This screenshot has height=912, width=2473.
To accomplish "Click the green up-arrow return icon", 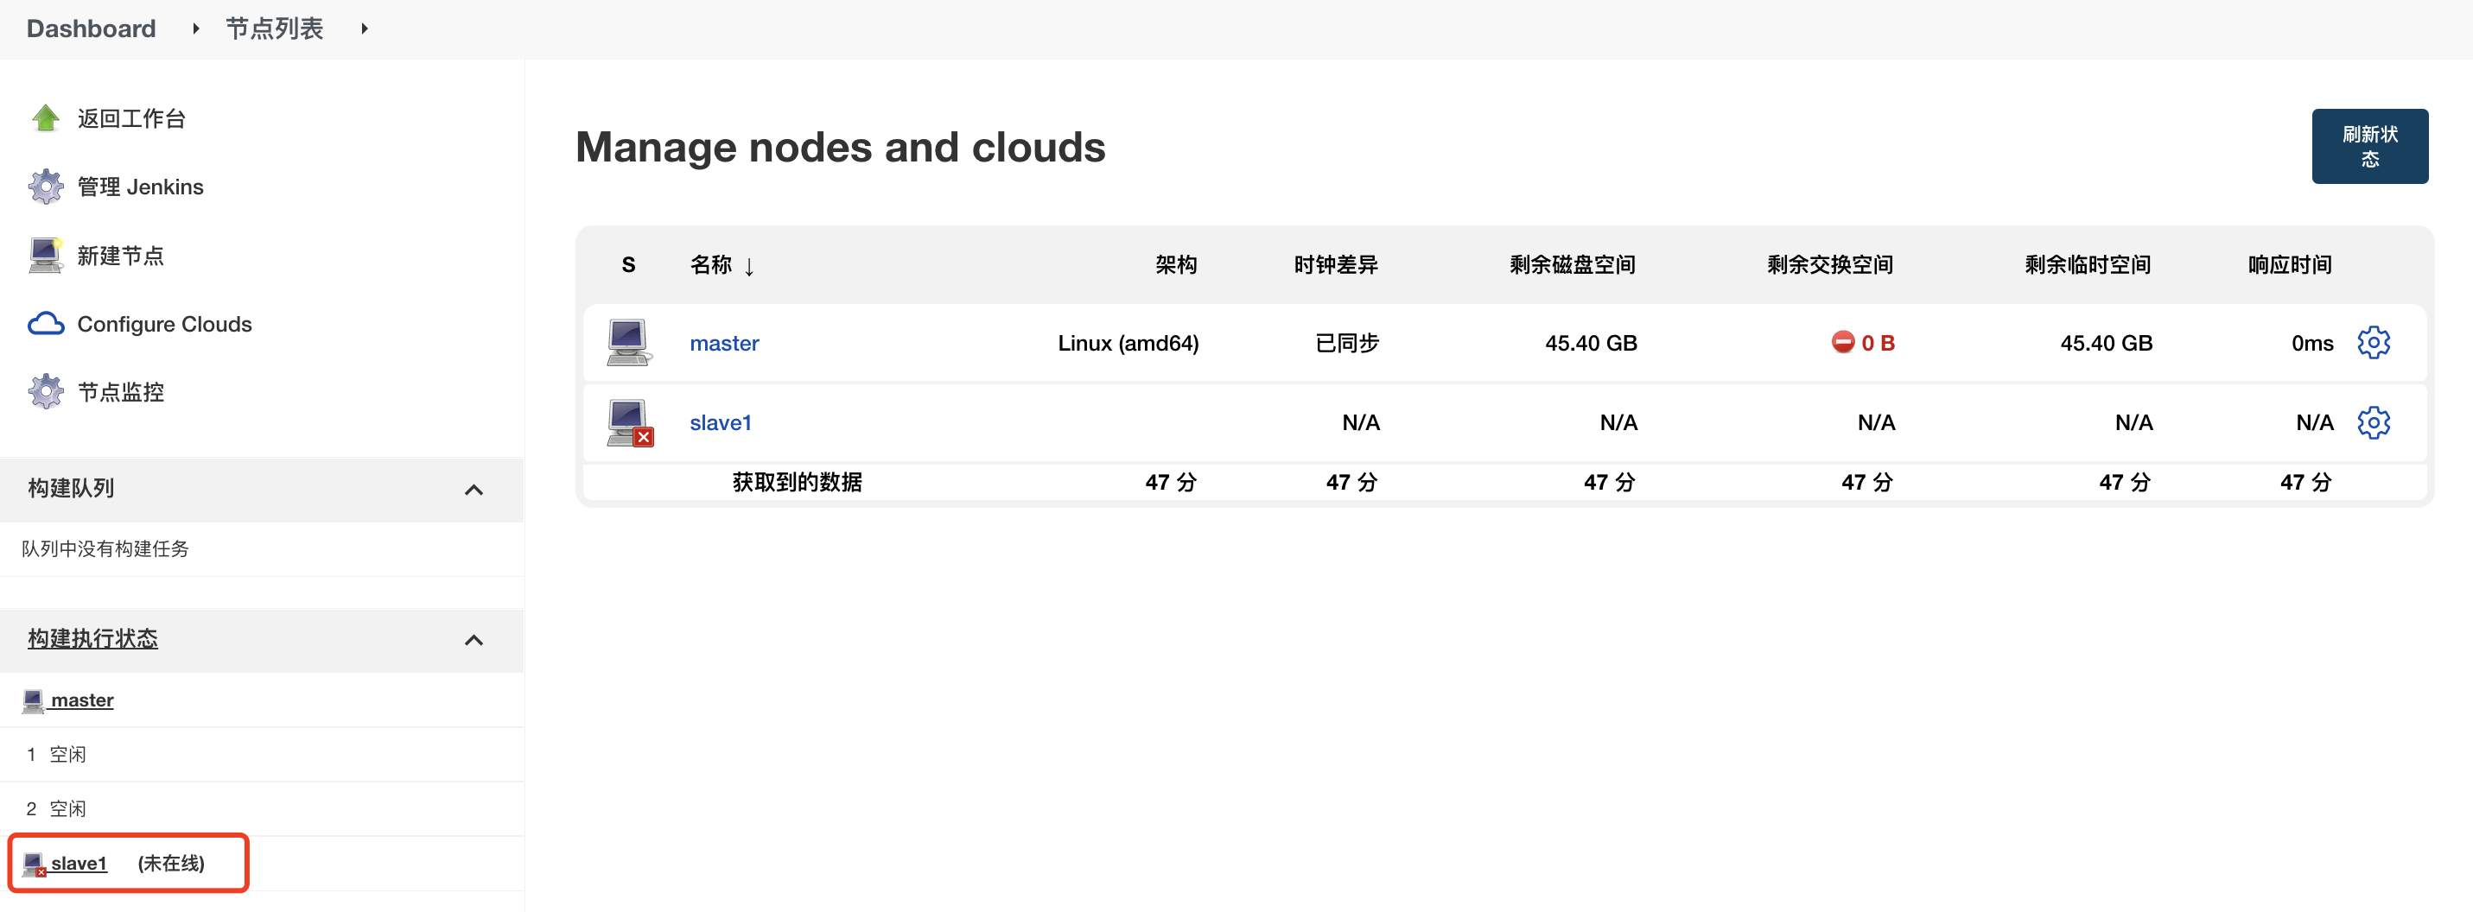I will [45, 118].
